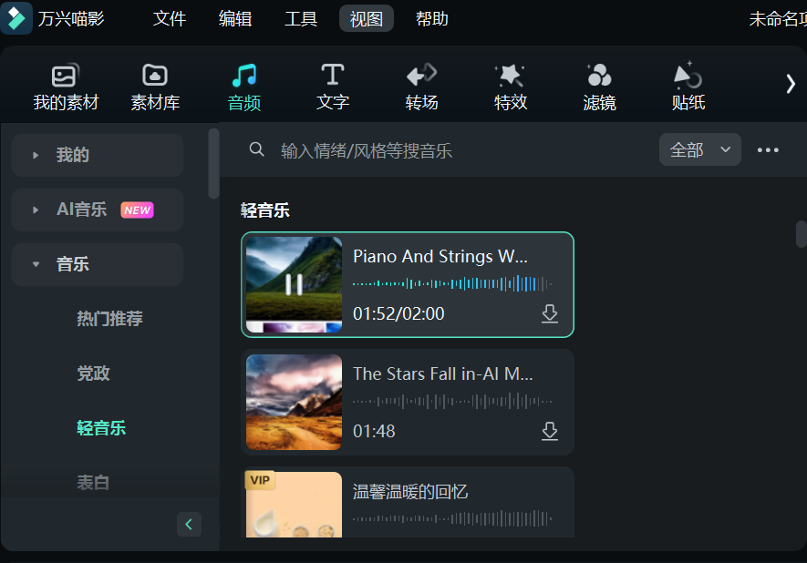Open the 温馨温暖的回忆 VIP track thumbnail
Screen dimensions: 807x563
point(294,502)
